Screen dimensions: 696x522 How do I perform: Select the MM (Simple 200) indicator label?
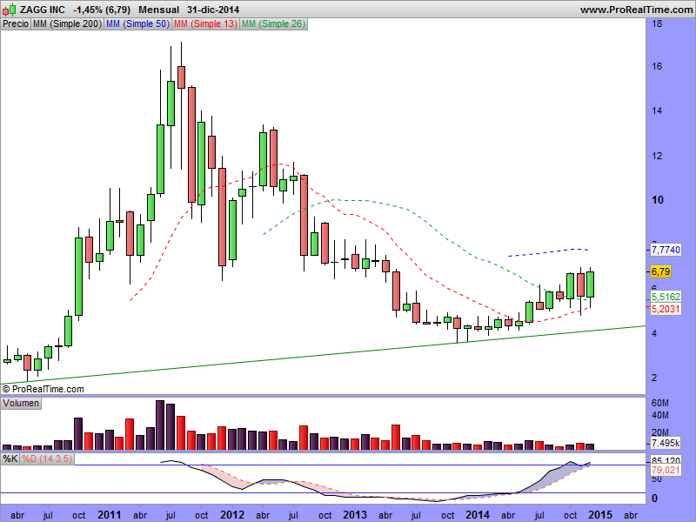point(68,24)
